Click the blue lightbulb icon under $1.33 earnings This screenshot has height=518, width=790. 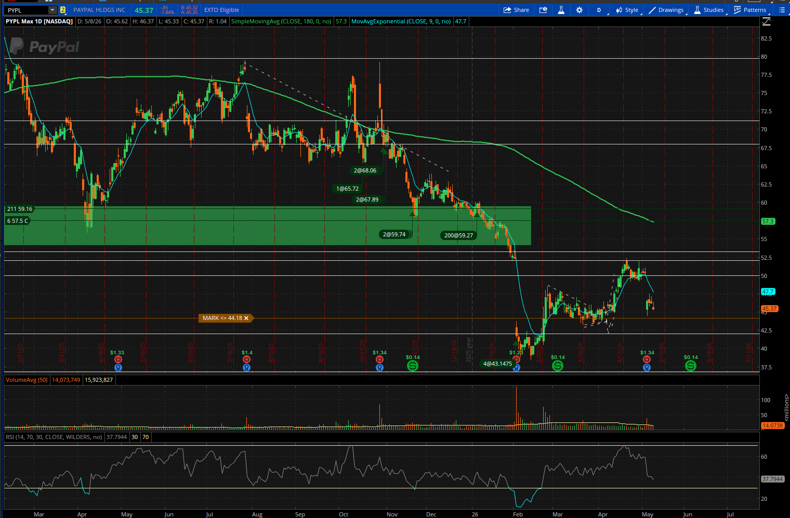tap(118, 367)
